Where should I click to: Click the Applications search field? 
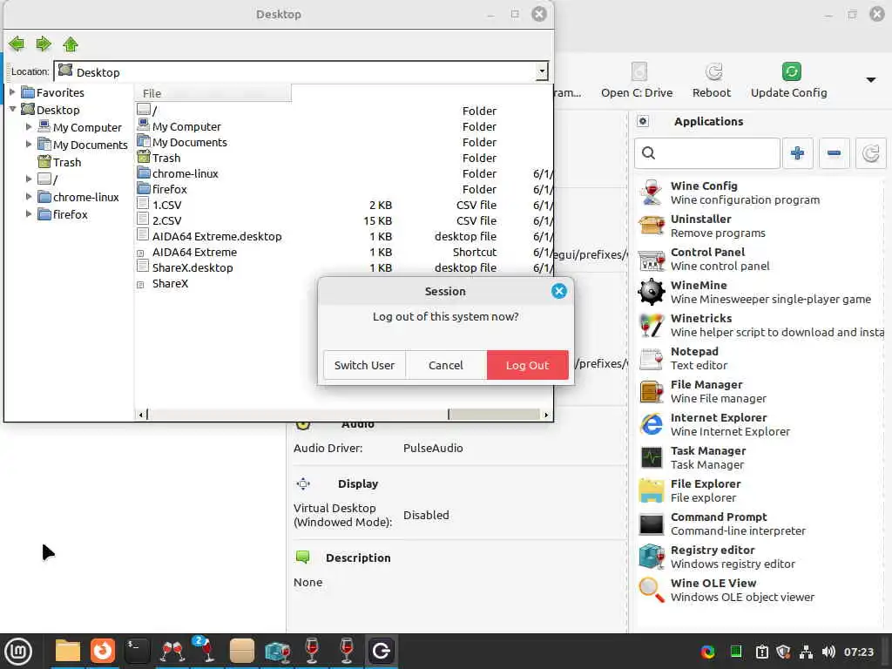click(707, 153)
